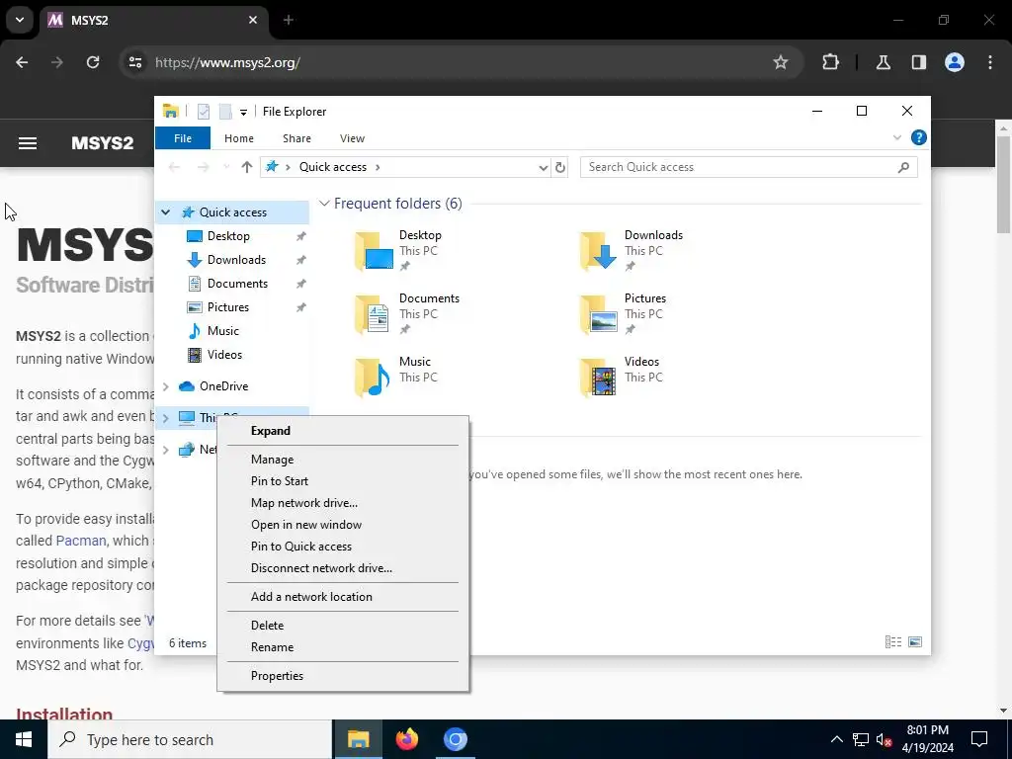Refresh the Quick access location
Screen dimensions: 1012x759
click(560, 167)
